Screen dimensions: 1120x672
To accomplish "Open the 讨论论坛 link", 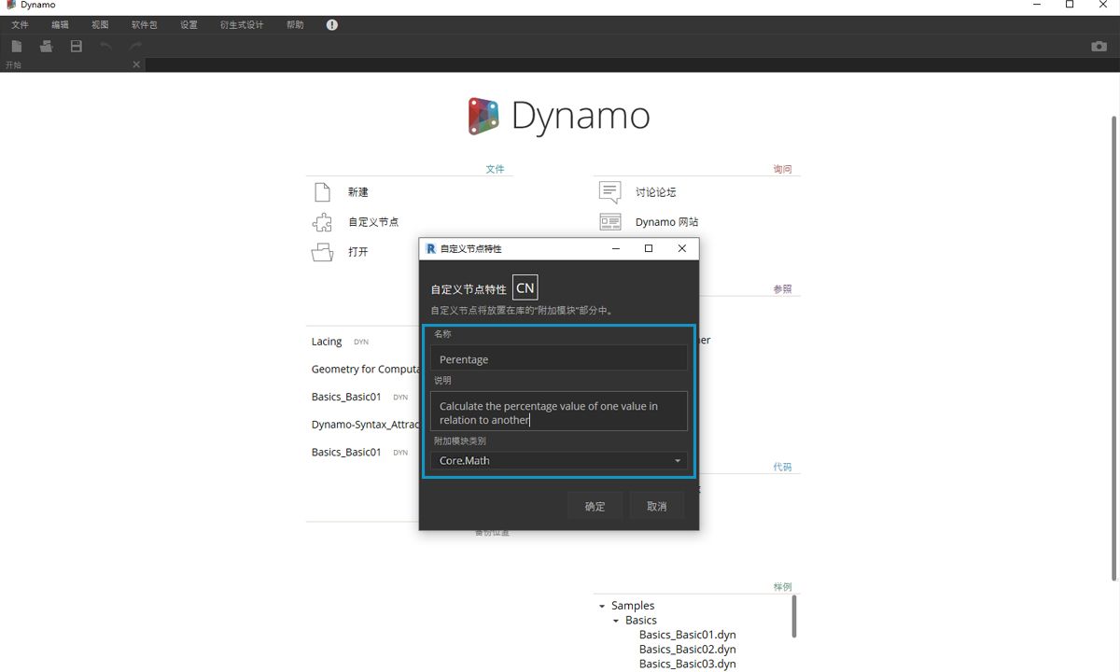I will click(x=656, y=192).
